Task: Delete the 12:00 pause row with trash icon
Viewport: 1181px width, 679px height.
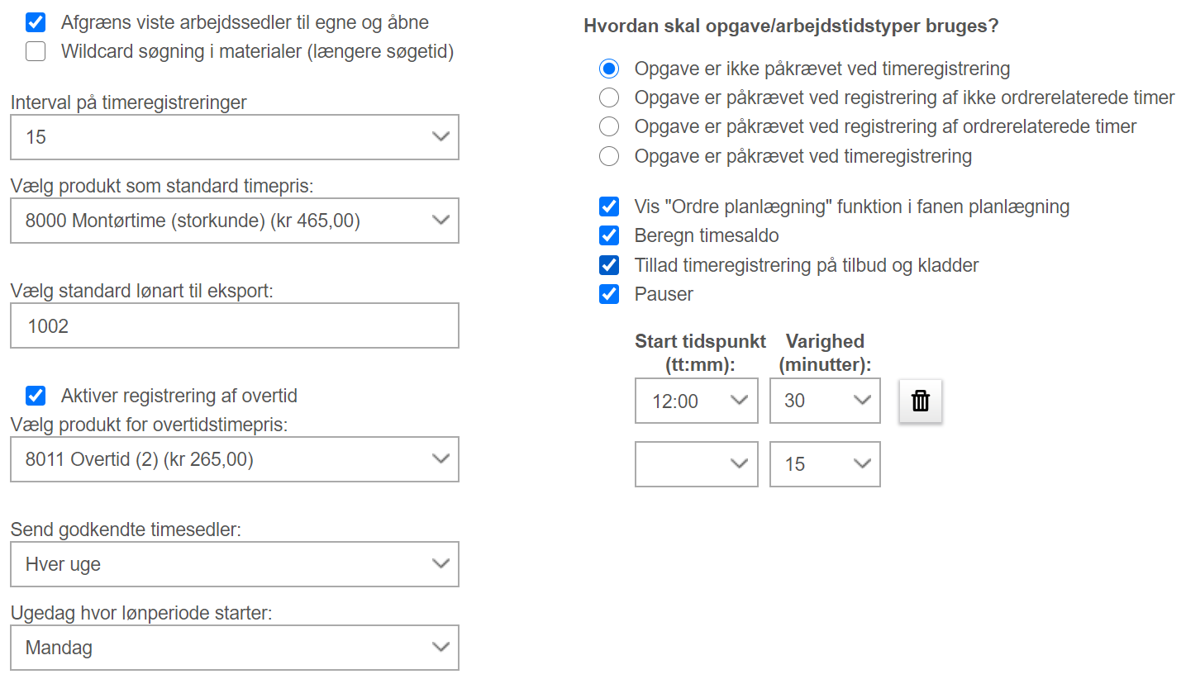Action: (921, 401)
